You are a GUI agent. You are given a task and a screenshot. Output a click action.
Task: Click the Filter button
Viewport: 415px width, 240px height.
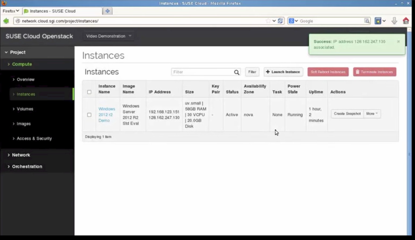click(252, 72)
